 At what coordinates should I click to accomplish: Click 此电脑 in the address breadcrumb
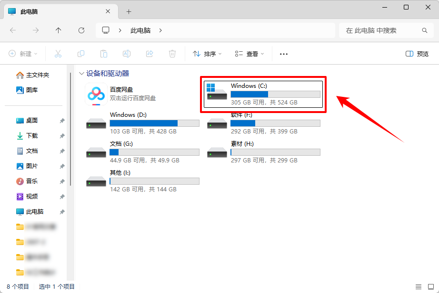140,30
